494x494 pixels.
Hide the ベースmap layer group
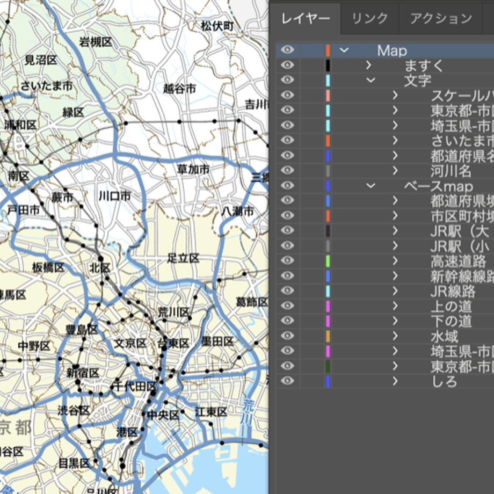coord(287,185)
